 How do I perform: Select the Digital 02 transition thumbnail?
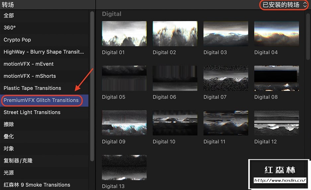pos(175,33)
